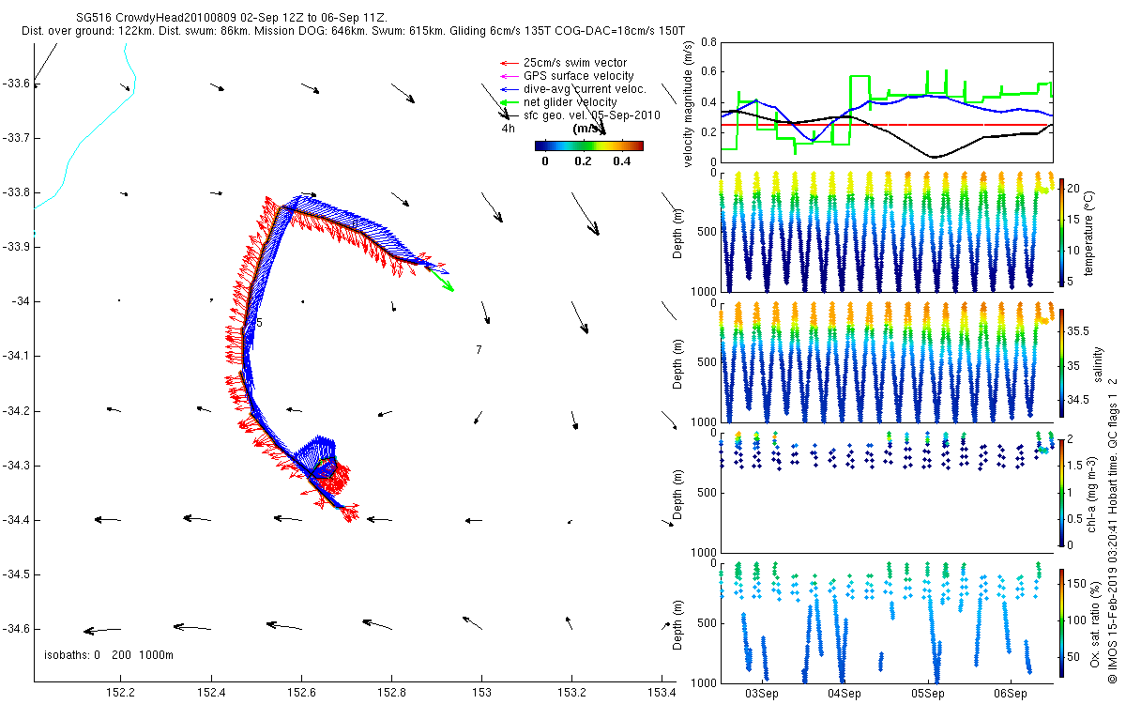The width and height of the screenshot is (1126, 704).
Task: Select the 'sfc geo. vel. 05-Sep-2010' legend label
Action: (592, 115)
